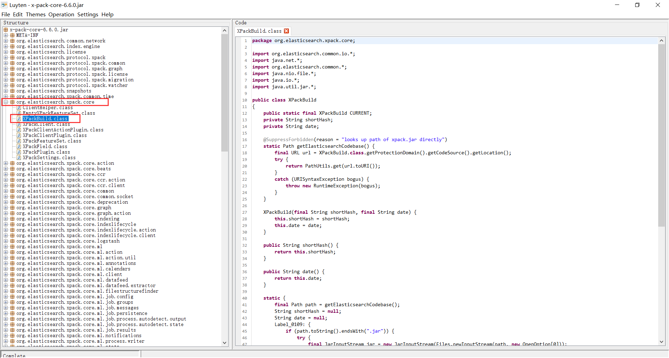The height and width of the screenshot is (358, 669).
Task: Click the Structure panel vertical scrollbar thumb
Action: pyautogui.click(x=224, y=92)
